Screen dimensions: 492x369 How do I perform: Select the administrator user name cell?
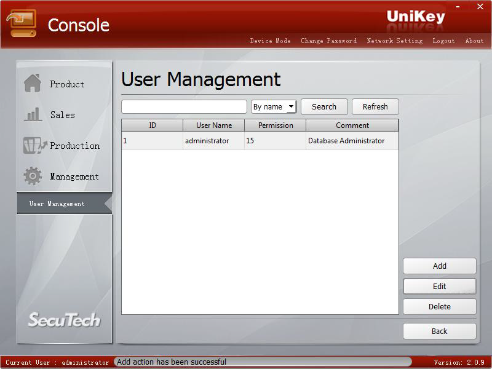pos(213,141)
